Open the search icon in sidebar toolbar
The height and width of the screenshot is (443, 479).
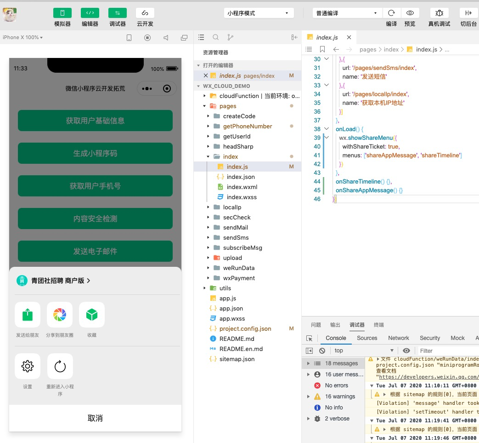click(x=216, y=37)
